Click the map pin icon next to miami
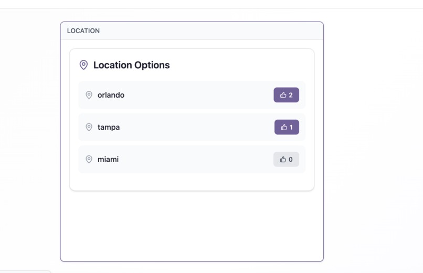This screenshot has width=423, height=273. pyautogui.click(x=89, y=159)
